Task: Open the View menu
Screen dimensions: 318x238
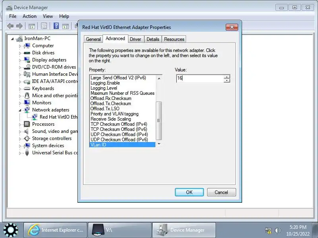Action: tap(48, 16)
